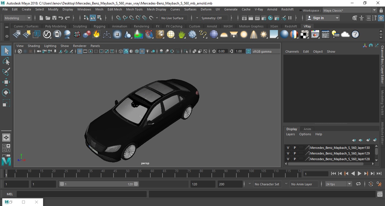
Task: Open the viewport Shading menu
Action: (x=34, y=46)
